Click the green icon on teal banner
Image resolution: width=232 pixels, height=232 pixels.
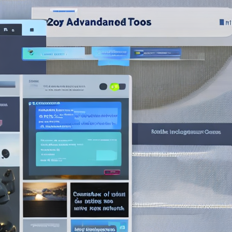(31, 52)
